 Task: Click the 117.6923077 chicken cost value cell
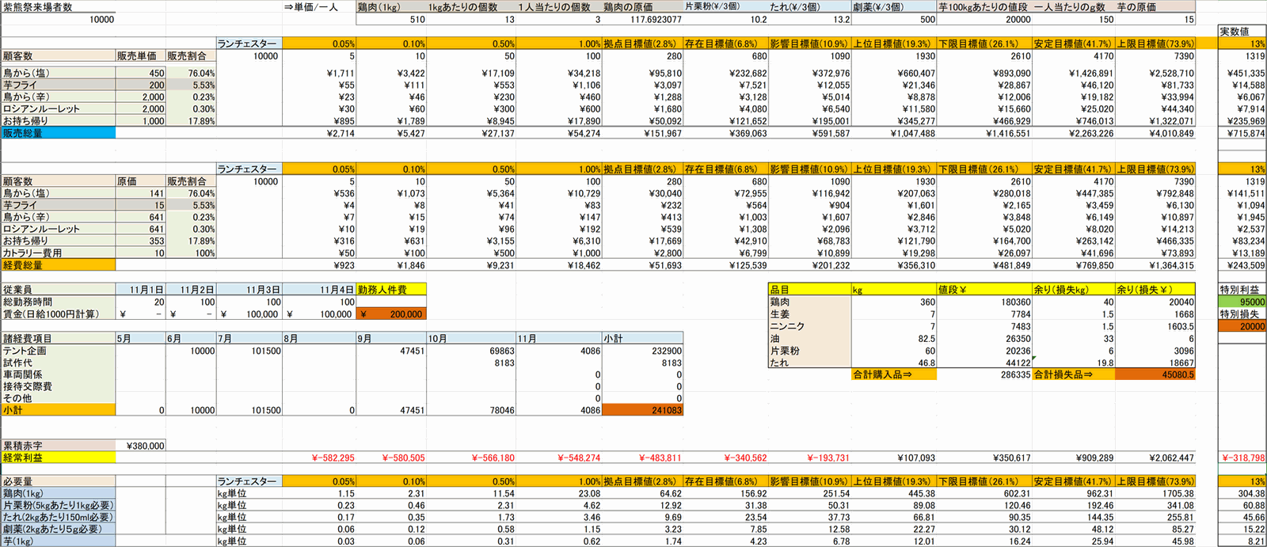[642, 19]
